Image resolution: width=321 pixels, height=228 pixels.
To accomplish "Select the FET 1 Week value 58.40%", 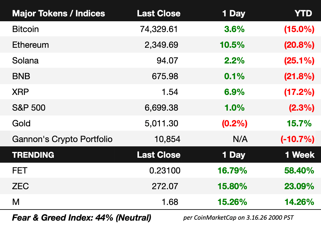I will pyautogui.click(x=299, y=171).
